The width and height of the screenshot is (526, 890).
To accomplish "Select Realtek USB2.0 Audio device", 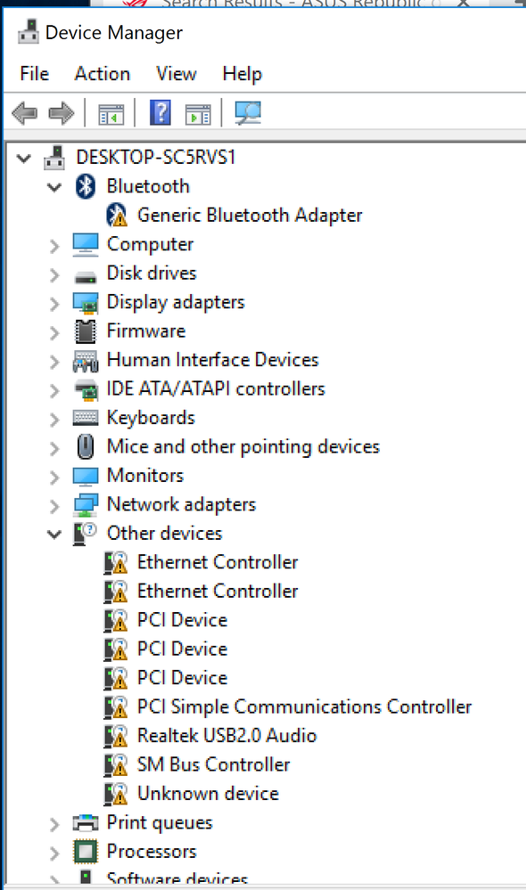I will pyautogui.click(x=226, y=736).
